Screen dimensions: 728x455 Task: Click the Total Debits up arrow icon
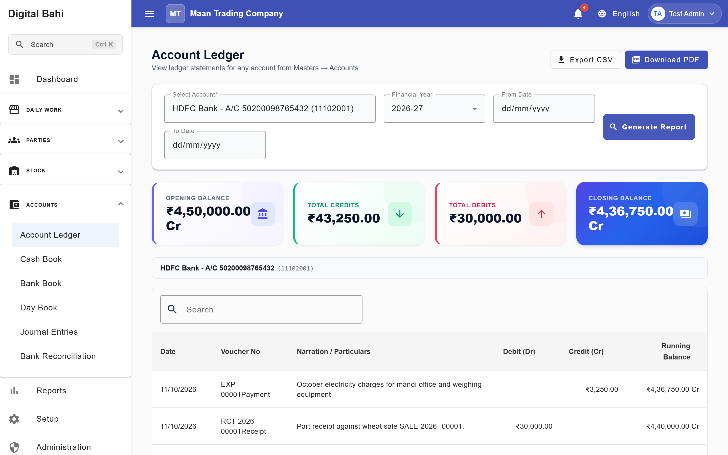tap(541, 214)
